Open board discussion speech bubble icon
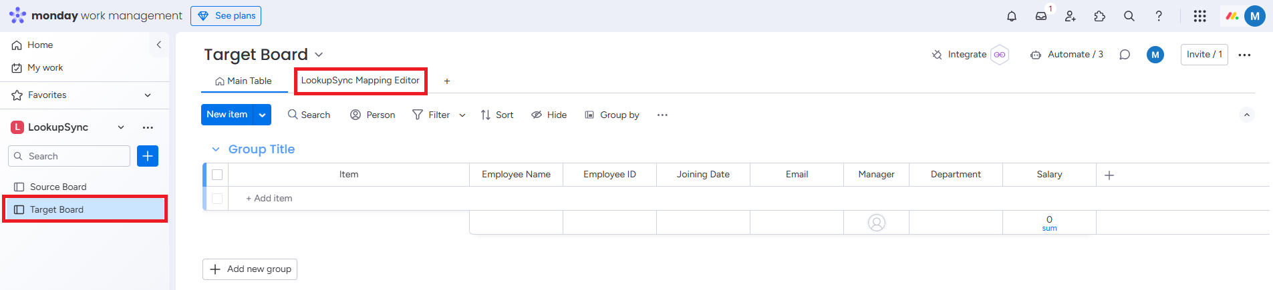1273x290 pixels. (1125, 55)
